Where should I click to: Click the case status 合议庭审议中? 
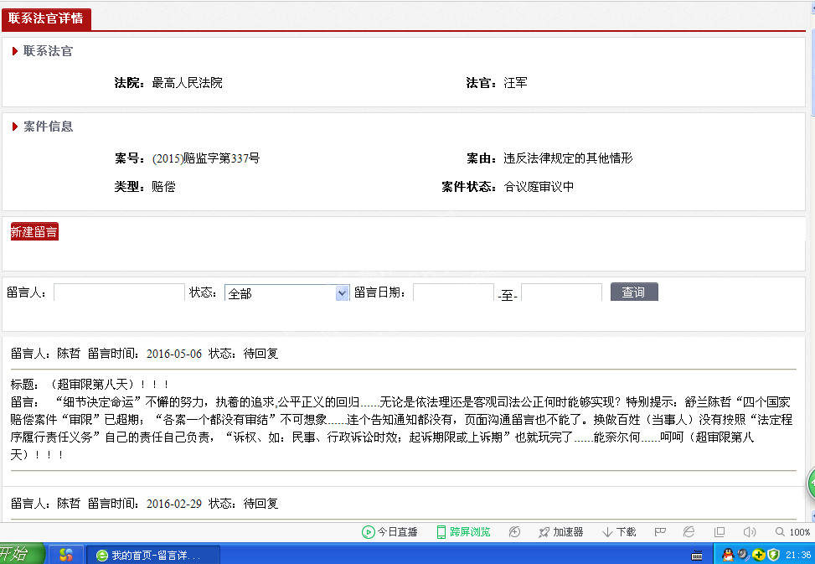pyautogui.click(x=539, y=187)
